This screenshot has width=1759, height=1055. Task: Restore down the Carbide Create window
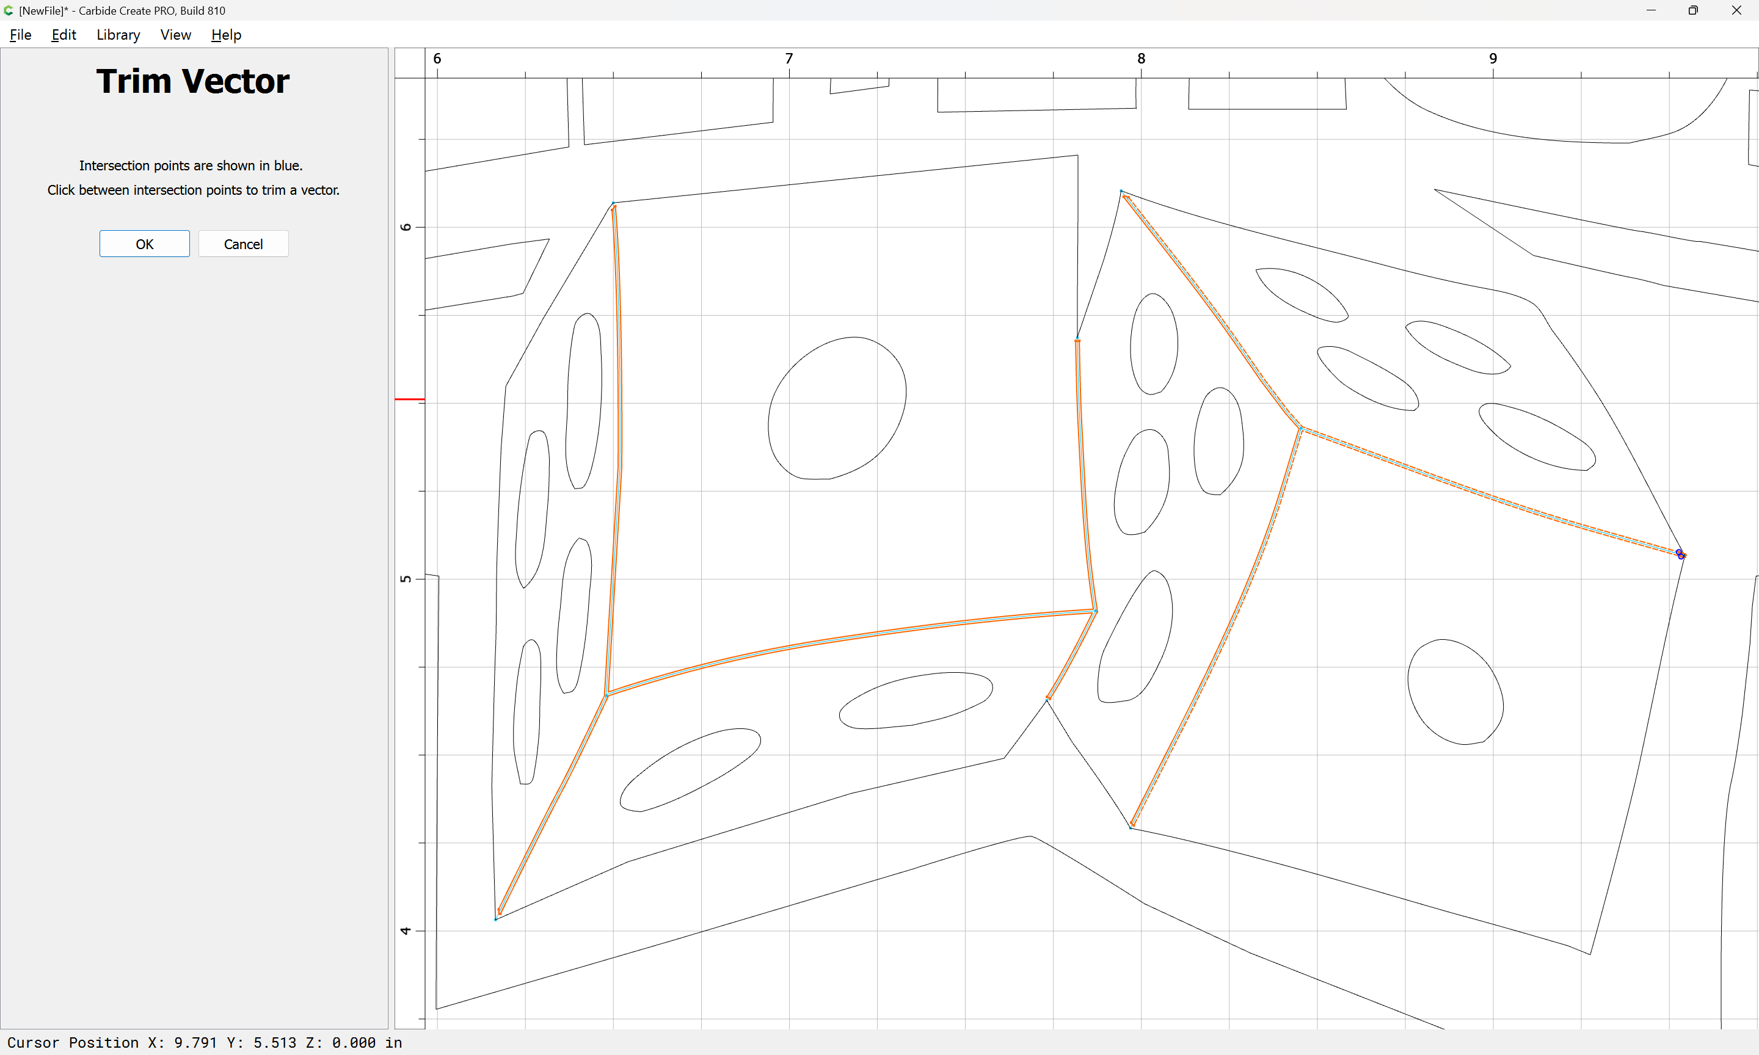pos(1693,10)
